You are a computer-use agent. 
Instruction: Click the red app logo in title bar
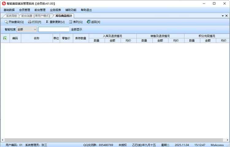click(4, 3)
